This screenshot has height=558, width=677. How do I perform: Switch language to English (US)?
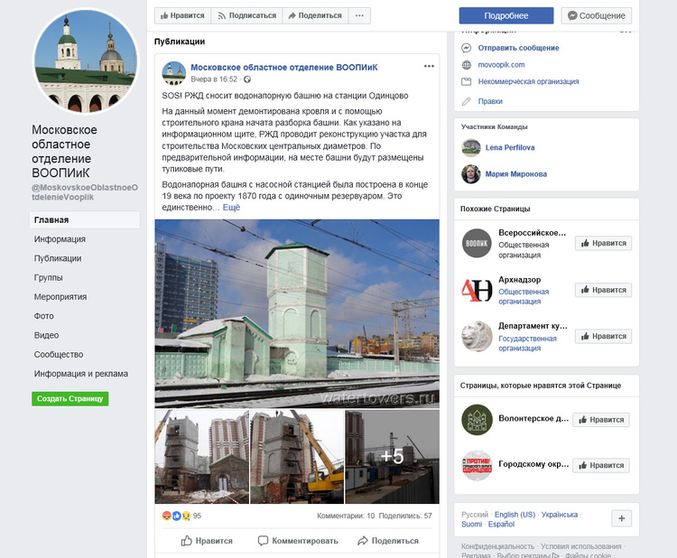click(515, 515)
